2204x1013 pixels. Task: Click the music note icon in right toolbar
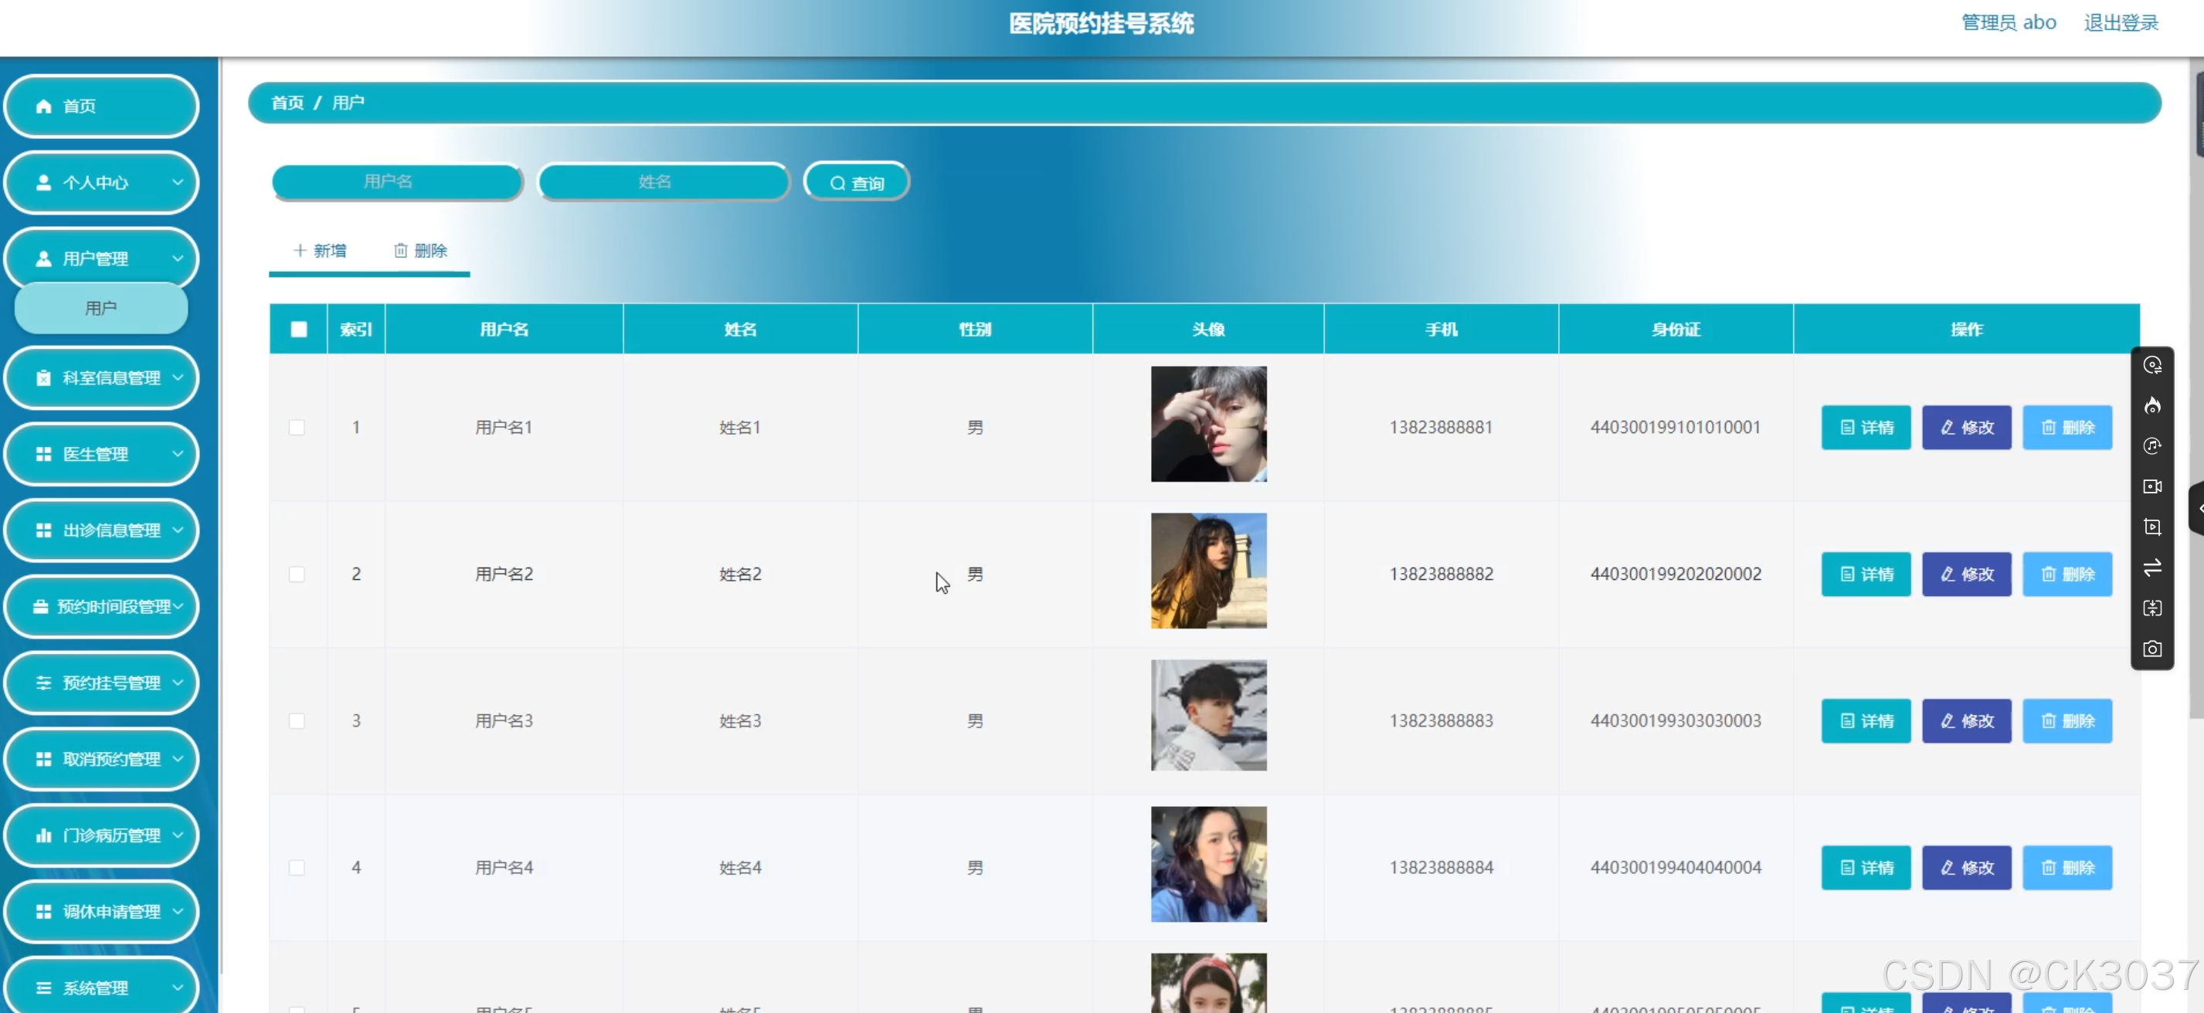(2151, 446)
